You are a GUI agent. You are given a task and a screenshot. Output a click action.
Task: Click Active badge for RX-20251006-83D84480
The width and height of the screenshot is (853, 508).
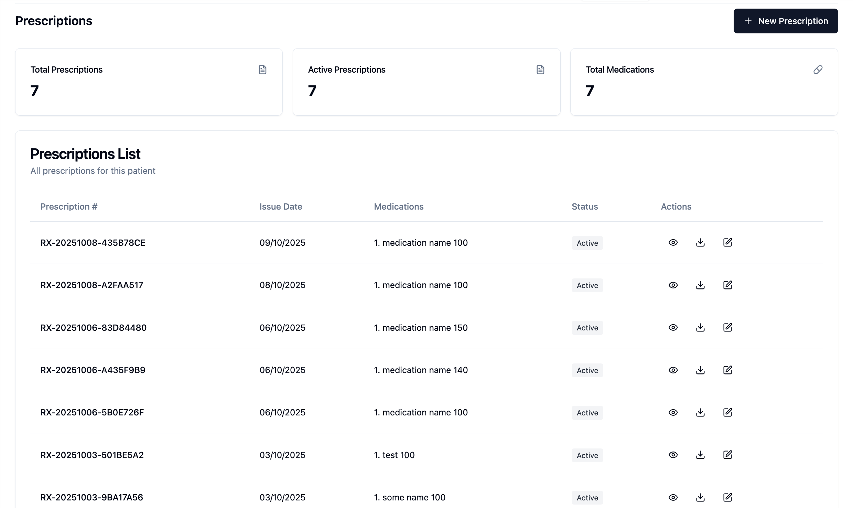click(587, 328)
